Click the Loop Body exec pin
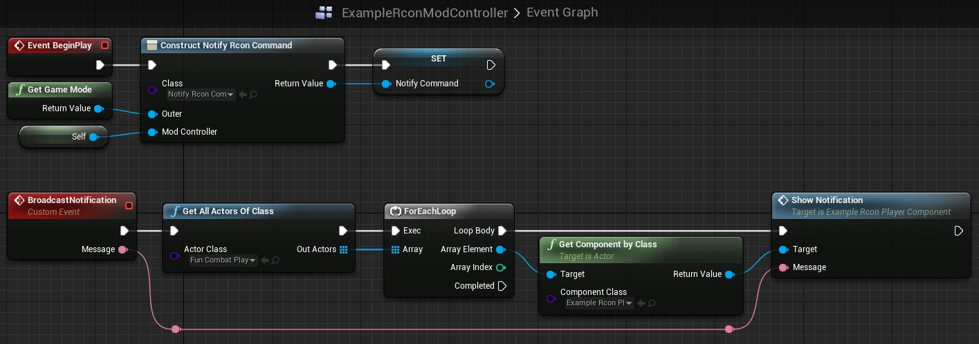The height and width of the screenshot is (344, 979). [x=502, y=231]
